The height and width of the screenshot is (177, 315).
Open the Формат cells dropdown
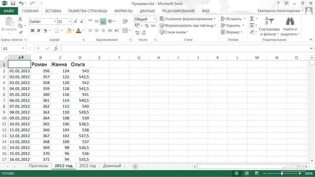(x=231, y=32)
